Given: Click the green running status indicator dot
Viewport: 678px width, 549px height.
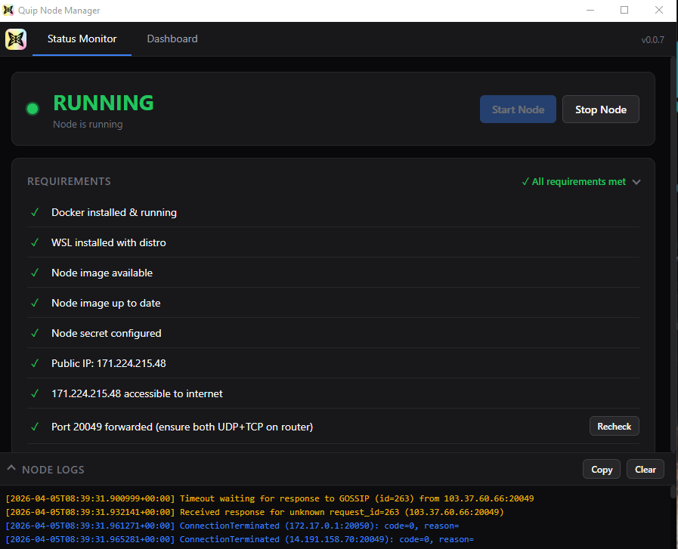Looking at the screenshot, I should point(33,109).
